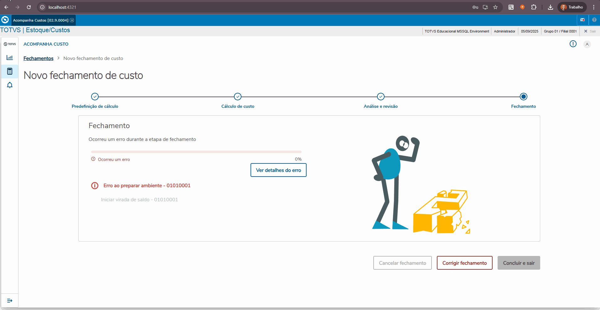
Task: Bookmark this page with the star icon
Action: [495, 7]
